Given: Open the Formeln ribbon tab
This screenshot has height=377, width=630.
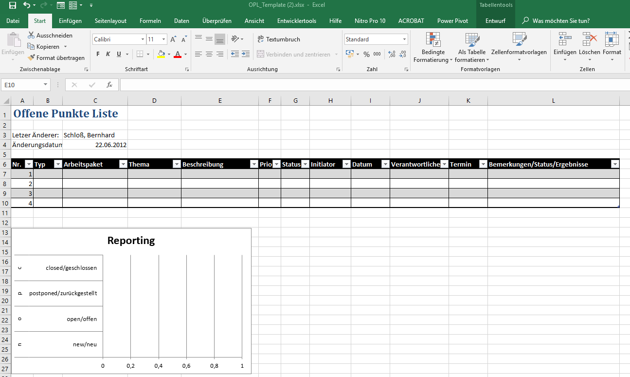Looking at the screenshot, I should 150,21.
